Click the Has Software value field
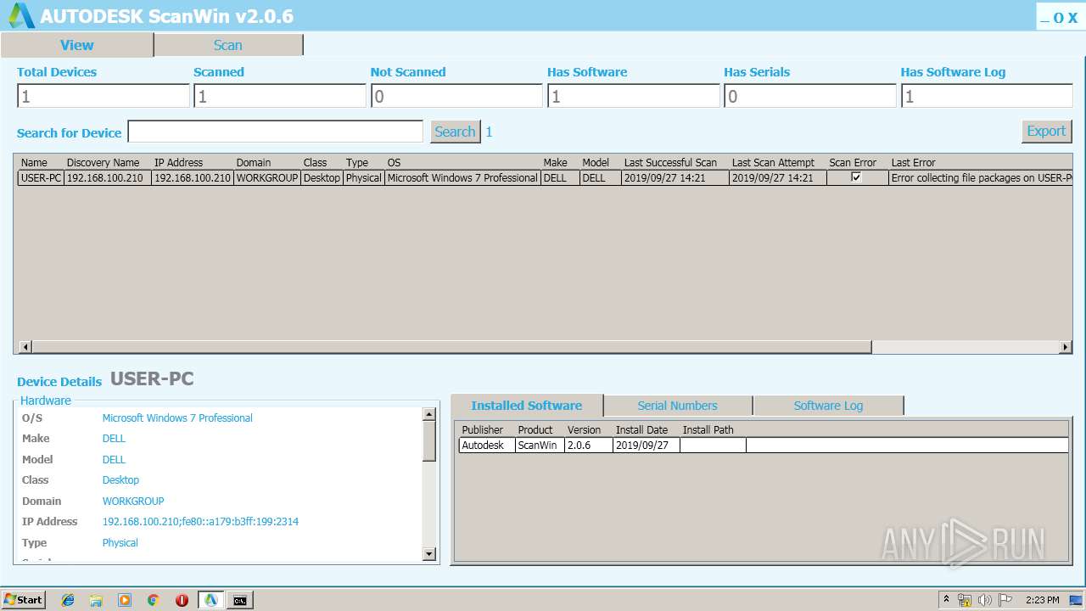This screenshot has width=1086, height=611. point(634,96)
